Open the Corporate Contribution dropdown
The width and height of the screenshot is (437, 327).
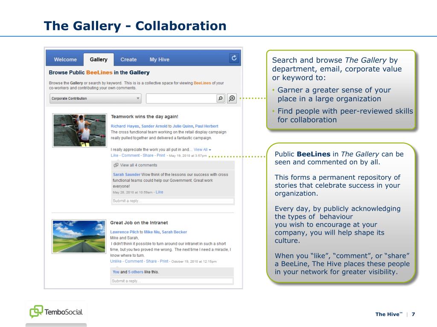95,98
